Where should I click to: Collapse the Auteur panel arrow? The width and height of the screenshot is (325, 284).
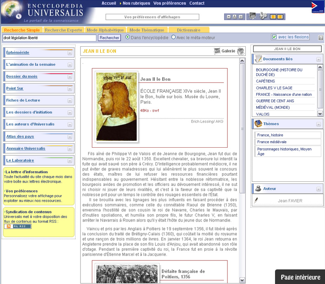click(318, 189)
